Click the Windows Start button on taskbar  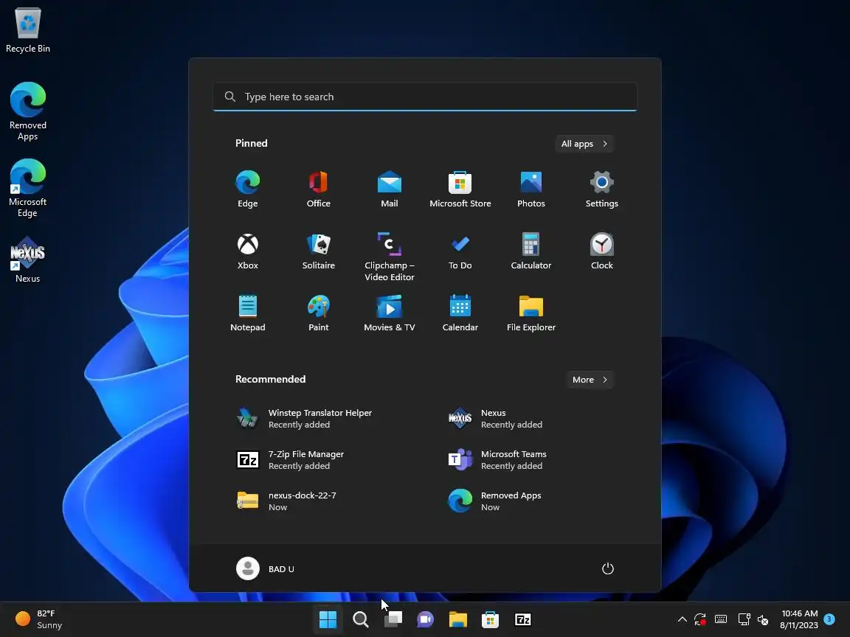pyautogui.click(x=328, y=619)
